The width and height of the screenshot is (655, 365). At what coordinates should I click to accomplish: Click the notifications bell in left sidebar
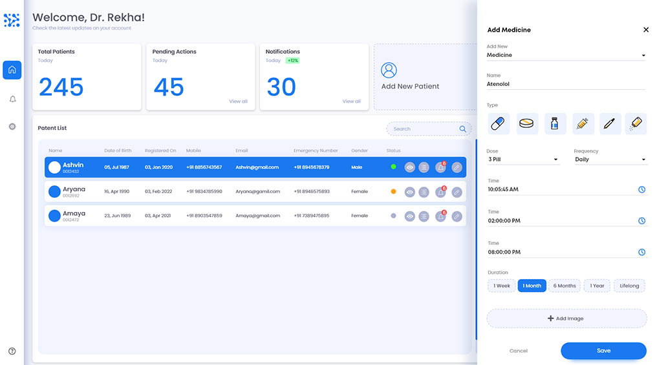12,99
